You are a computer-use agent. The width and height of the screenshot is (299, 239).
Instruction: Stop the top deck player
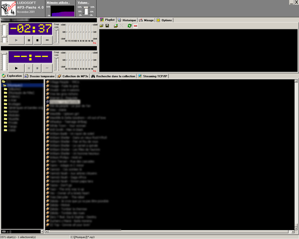pos(37,40)
